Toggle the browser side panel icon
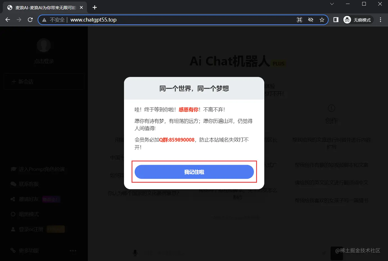 tap(336, 20)
